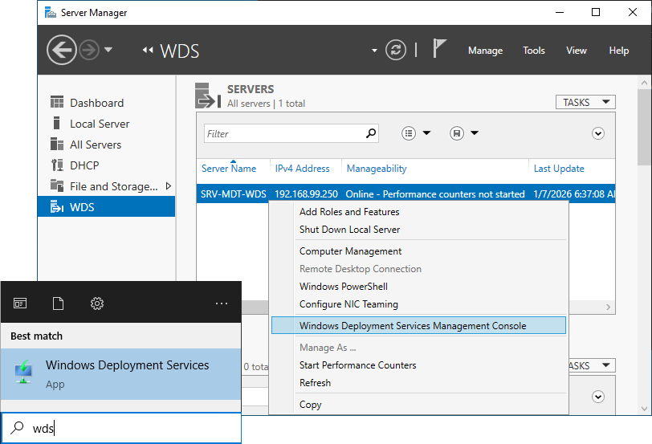
Task: Choose Configure NIC Teaming
Action: [418, 304]
